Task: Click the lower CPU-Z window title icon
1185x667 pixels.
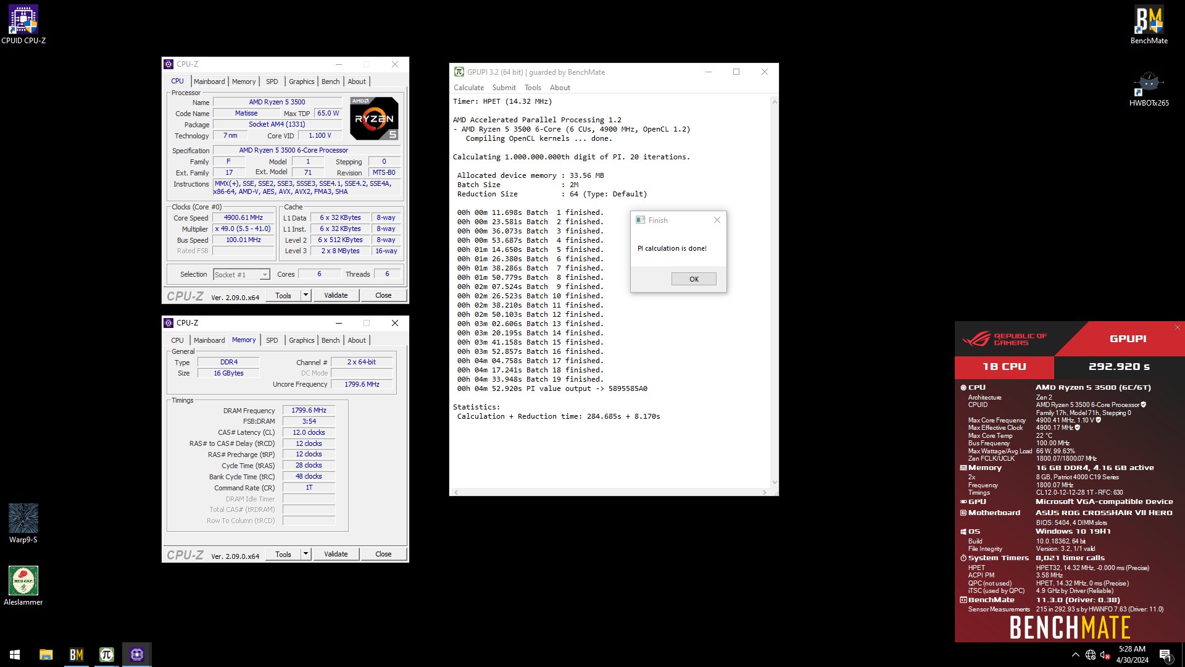Action: coord(168,323)
